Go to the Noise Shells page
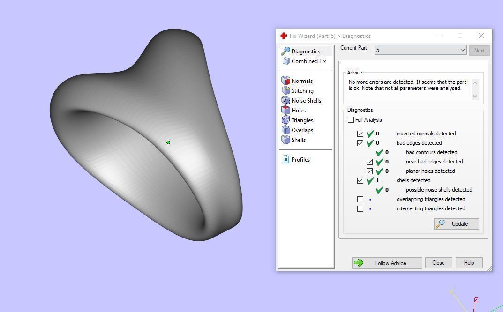503x312 pixels. (x=306, y=100)
